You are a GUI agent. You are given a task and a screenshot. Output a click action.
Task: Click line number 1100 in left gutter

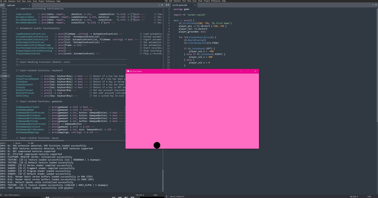pyautogui.click(x=4, y=76)
